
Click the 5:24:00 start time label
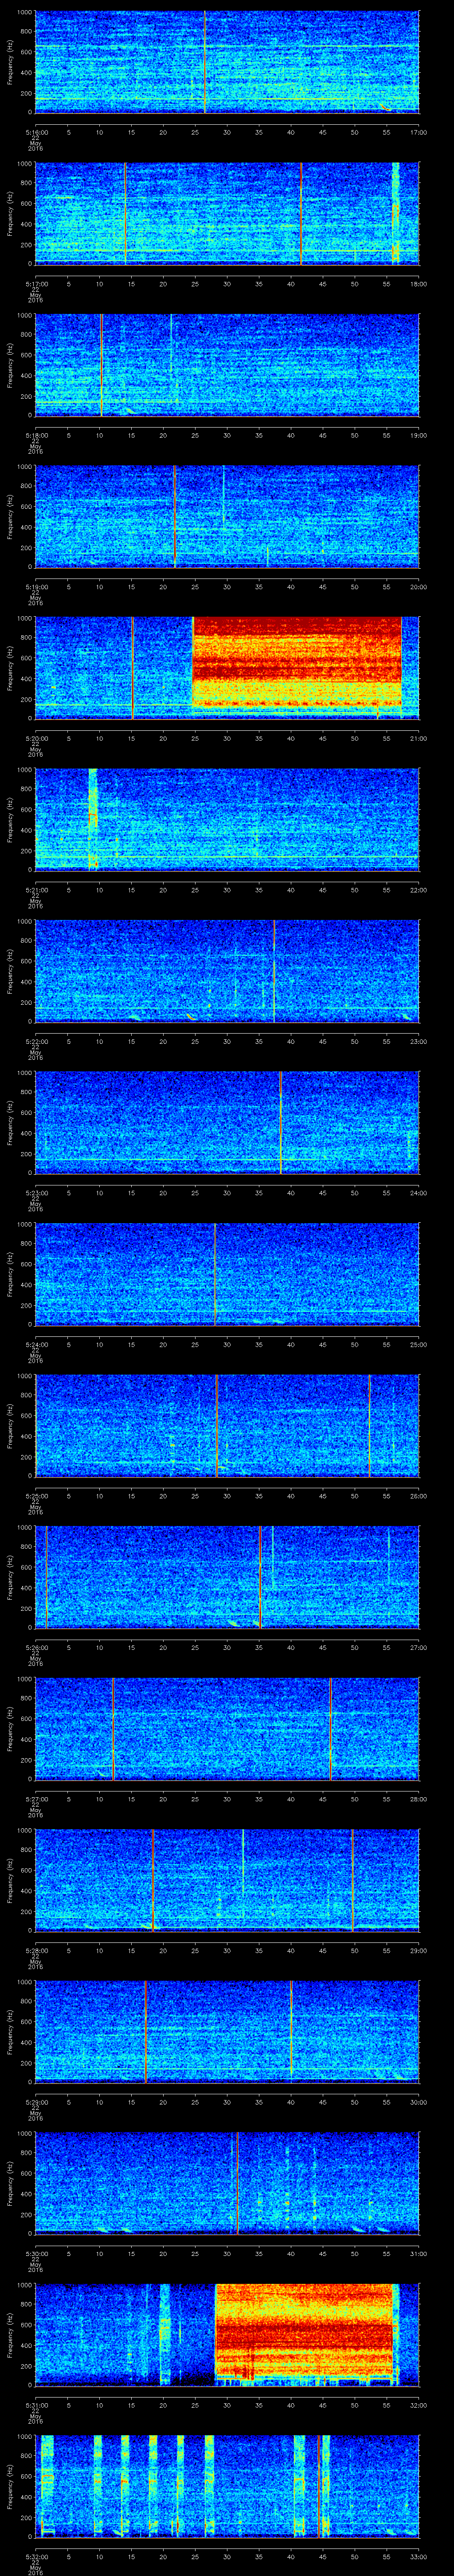click(x=36, y=1344)
